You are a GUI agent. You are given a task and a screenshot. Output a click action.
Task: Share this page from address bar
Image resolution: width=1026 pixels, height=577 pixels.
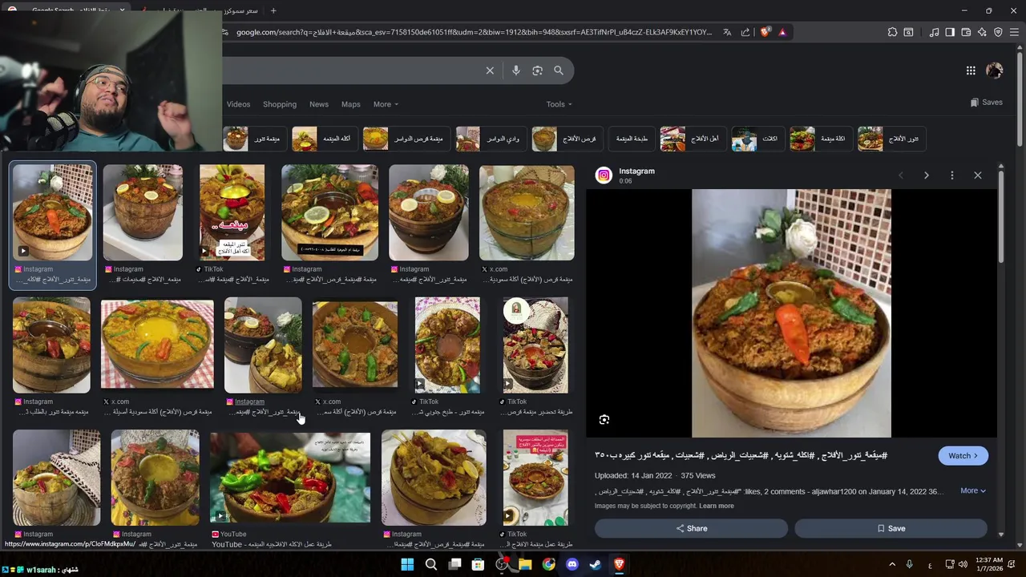tap(745, 32)
